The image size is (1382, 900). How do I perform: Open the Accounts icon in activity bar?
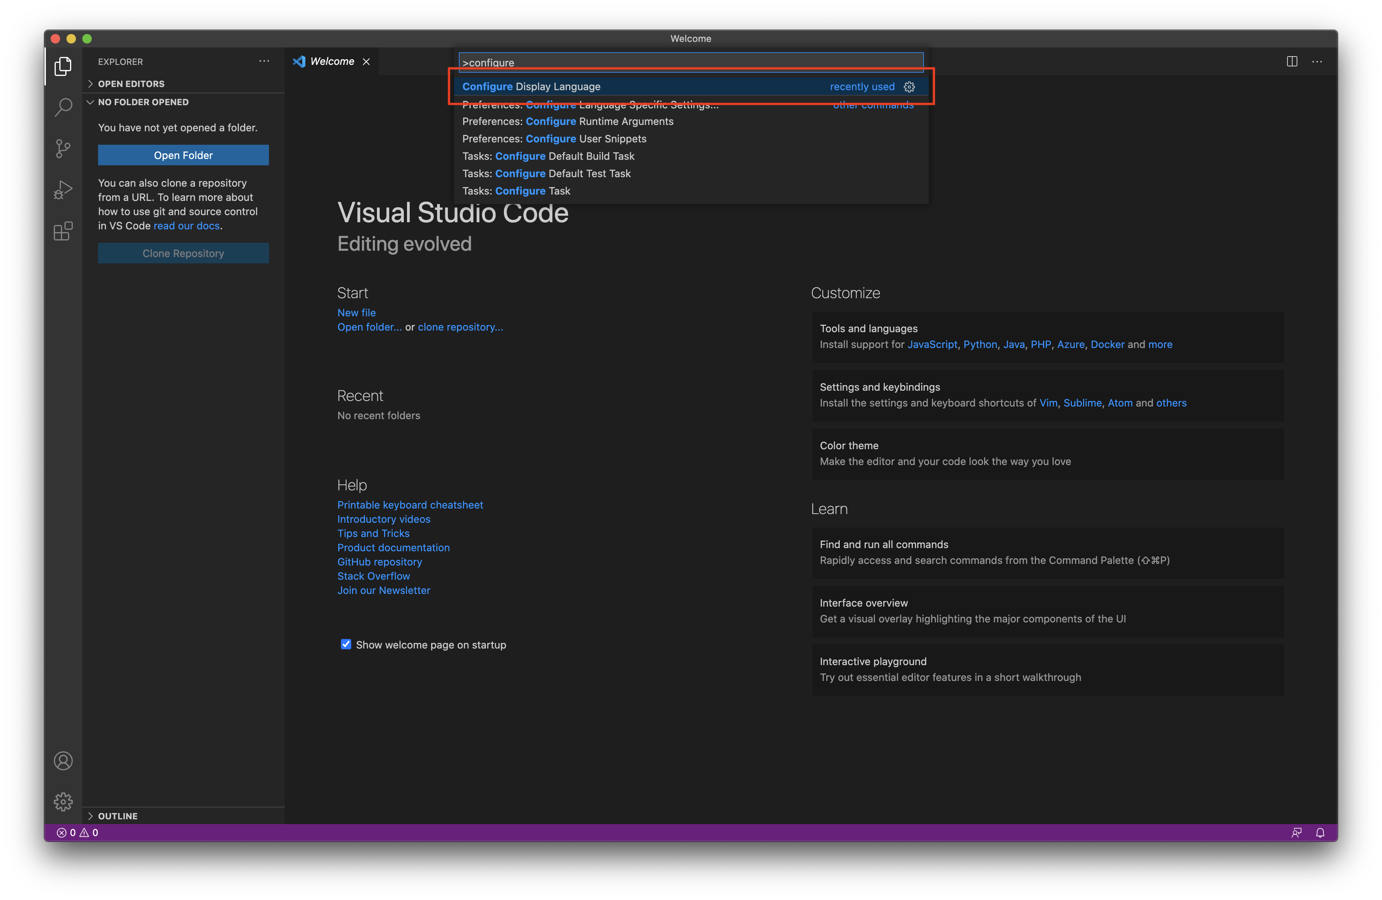(x=63, y=761)
